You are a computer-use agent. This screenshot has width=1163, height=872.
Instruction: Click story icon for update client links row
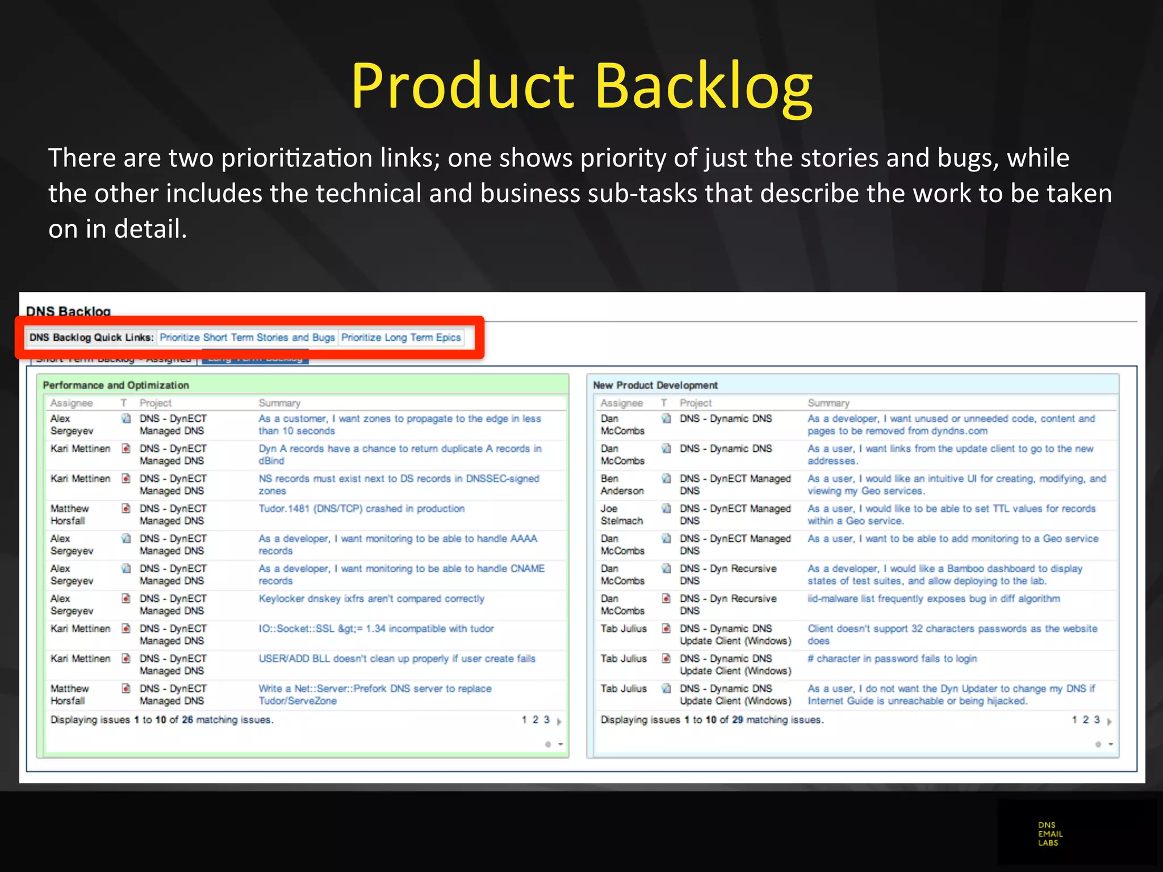tap(666, 448)
